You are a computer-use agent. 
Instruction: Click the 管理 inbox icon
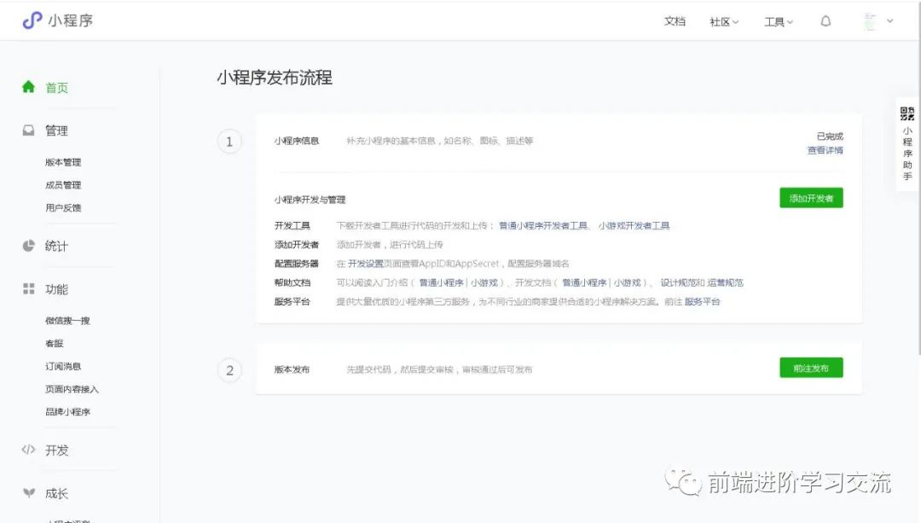pos(28,131)
